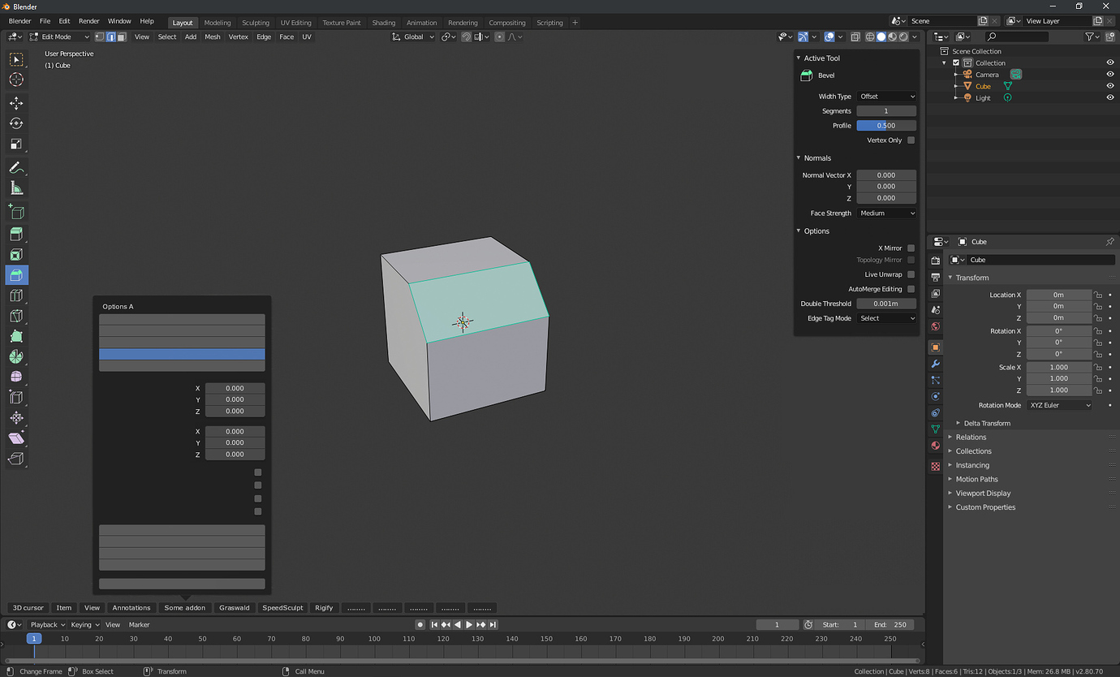Image resolution: width=1120 pixels, height=677 pixels.
Task: Toggle the Live Unwrap checkbox
Action: pos(911,274)
